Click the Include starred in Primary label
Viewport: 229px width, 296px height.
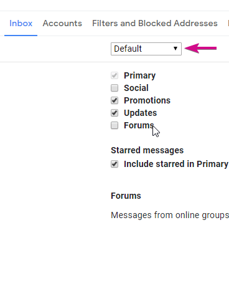[176, 164]
